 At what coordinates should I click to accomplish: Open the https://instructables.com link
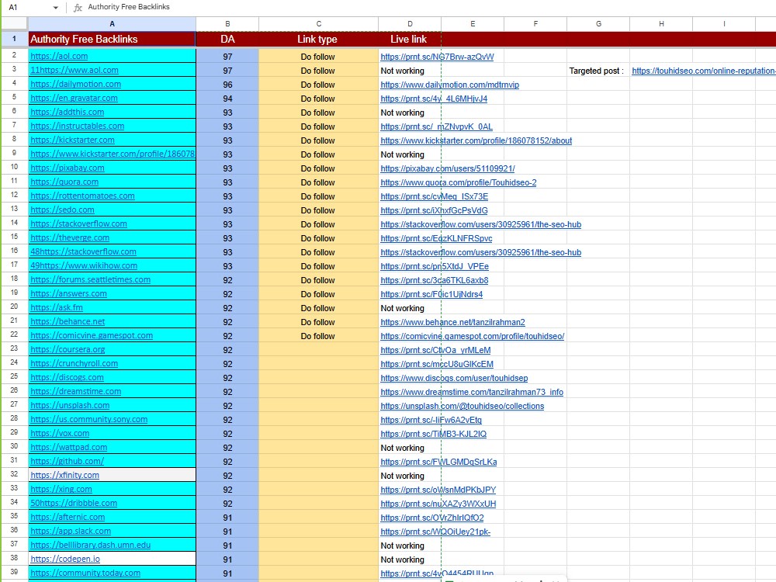(x=77, y=126)
